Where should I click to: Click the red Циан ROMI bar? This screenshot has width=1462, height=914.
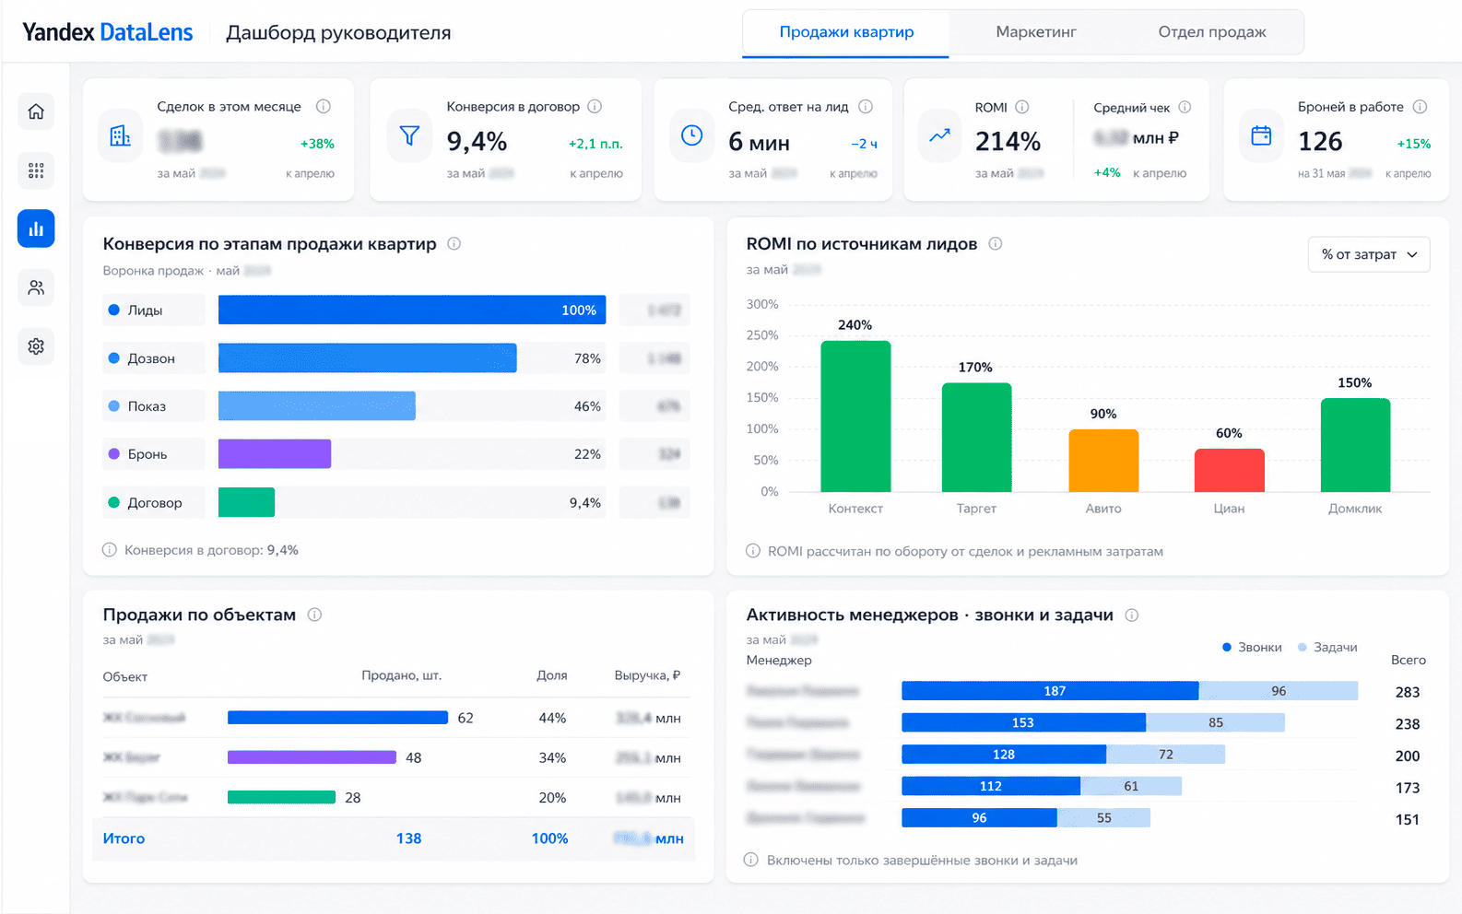click(x=1230, y=470)
